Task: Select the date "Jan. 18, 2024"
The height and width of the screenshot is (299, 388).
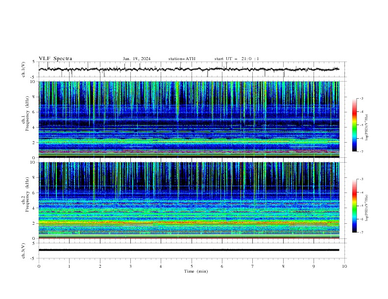Action: pyautogui.click(x=137, y=59)
